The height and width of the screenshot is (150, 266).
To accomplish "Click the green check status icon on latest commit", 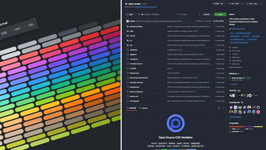I will click(184, 21).
